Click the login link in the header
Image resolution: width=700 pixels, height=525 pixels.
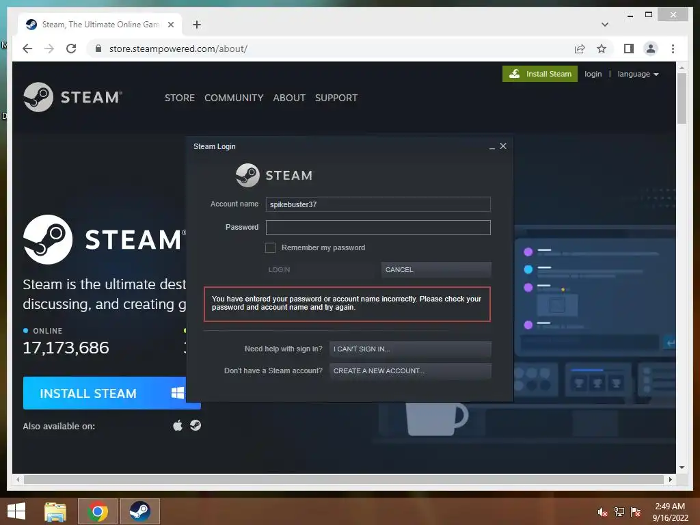593,74
